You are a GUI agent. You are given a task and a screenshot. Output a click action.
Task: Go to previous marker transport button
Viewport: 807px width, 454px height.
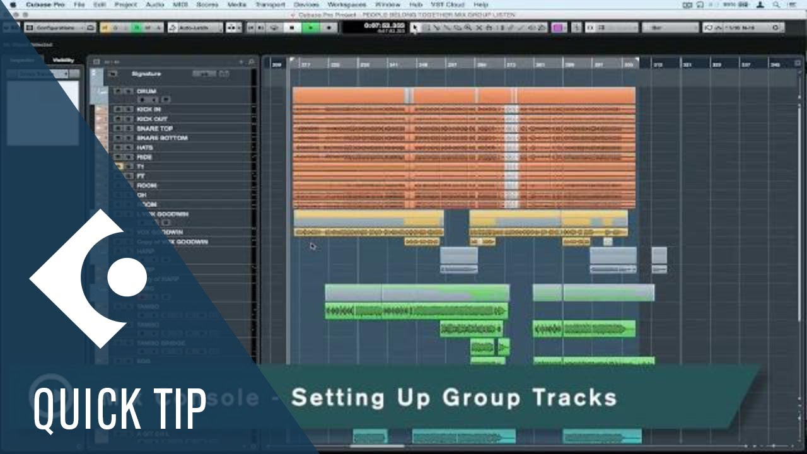(251, 28)
